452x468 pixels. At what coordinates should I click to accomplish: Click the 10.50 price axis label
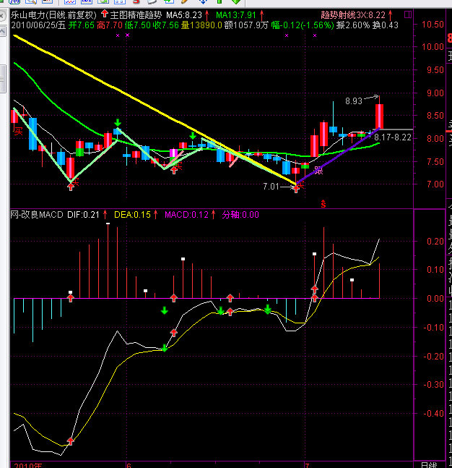[433, 25]
